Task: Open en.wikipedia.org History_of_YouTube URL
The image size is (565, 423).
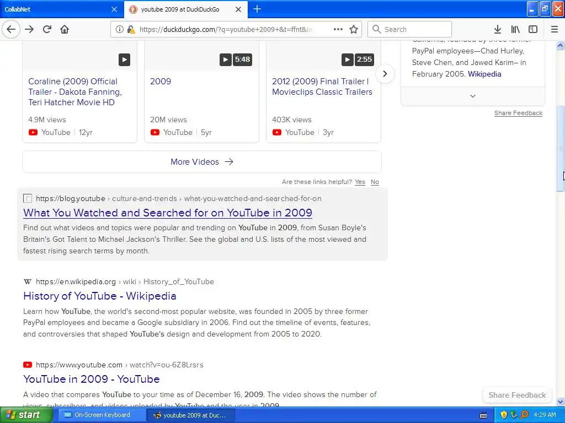Action: click(125, 281)
